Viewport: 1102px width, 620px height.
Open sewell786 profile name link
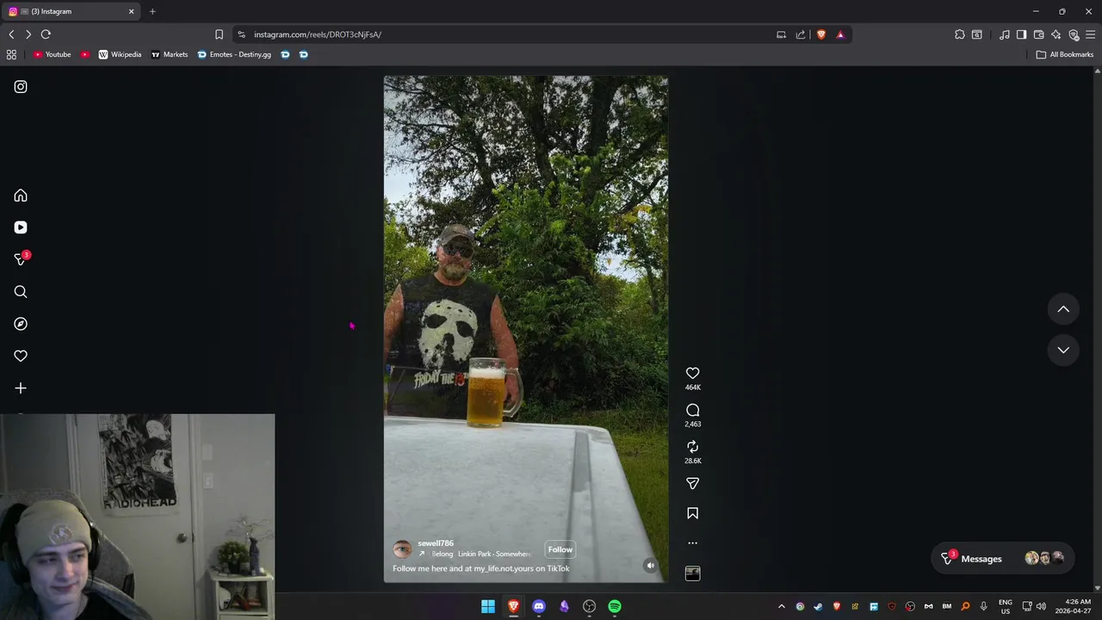click(436, 543)
